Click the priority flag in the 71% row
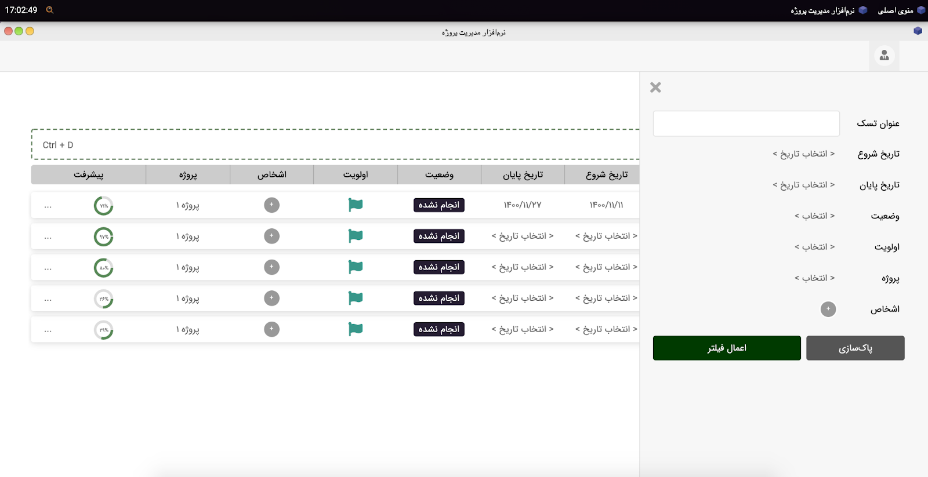The image size is (928, 477). (356, 205)
